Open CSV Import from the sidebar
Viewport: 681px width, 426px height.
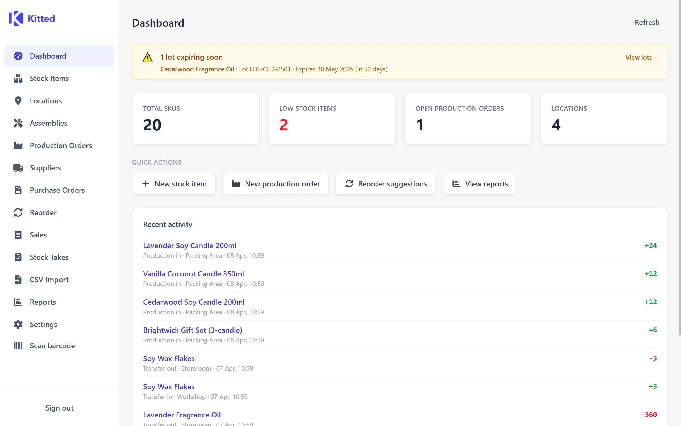click(x=49, y=280)
